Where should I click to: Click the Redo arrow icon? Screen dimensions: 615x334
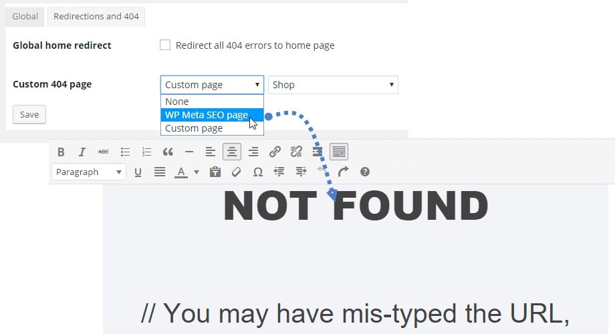point(343,172)
